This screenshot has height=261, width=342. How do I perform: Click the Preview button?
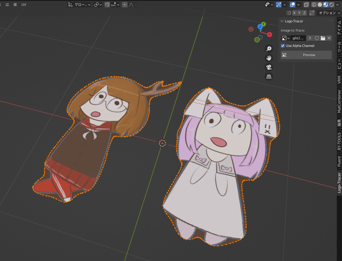[x=306, y=55]
